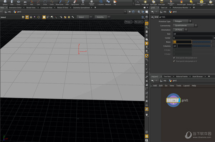Select the Torus shelf tool
The height and width of the screenshot is (142, 215).
pos(18,2)
